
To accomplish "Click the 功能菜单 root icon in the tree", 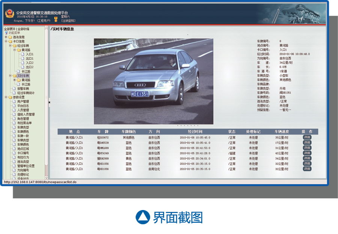I will [x=6, y=33].
